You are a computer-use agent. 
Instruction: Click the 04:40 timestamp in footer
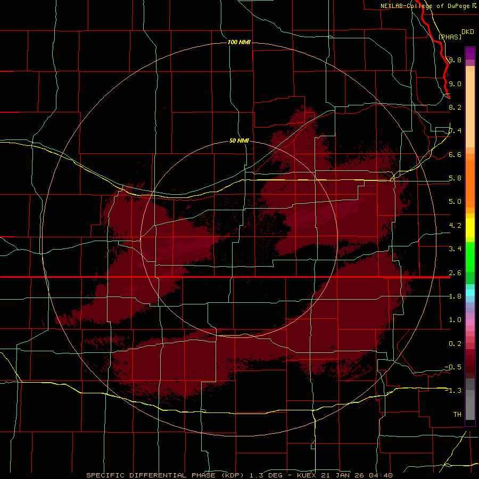pos(381,475)
